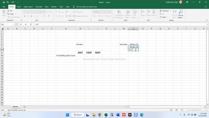Switch to the Formulas tab
This screenshot has width=209, height=118.
click(39, 7)
